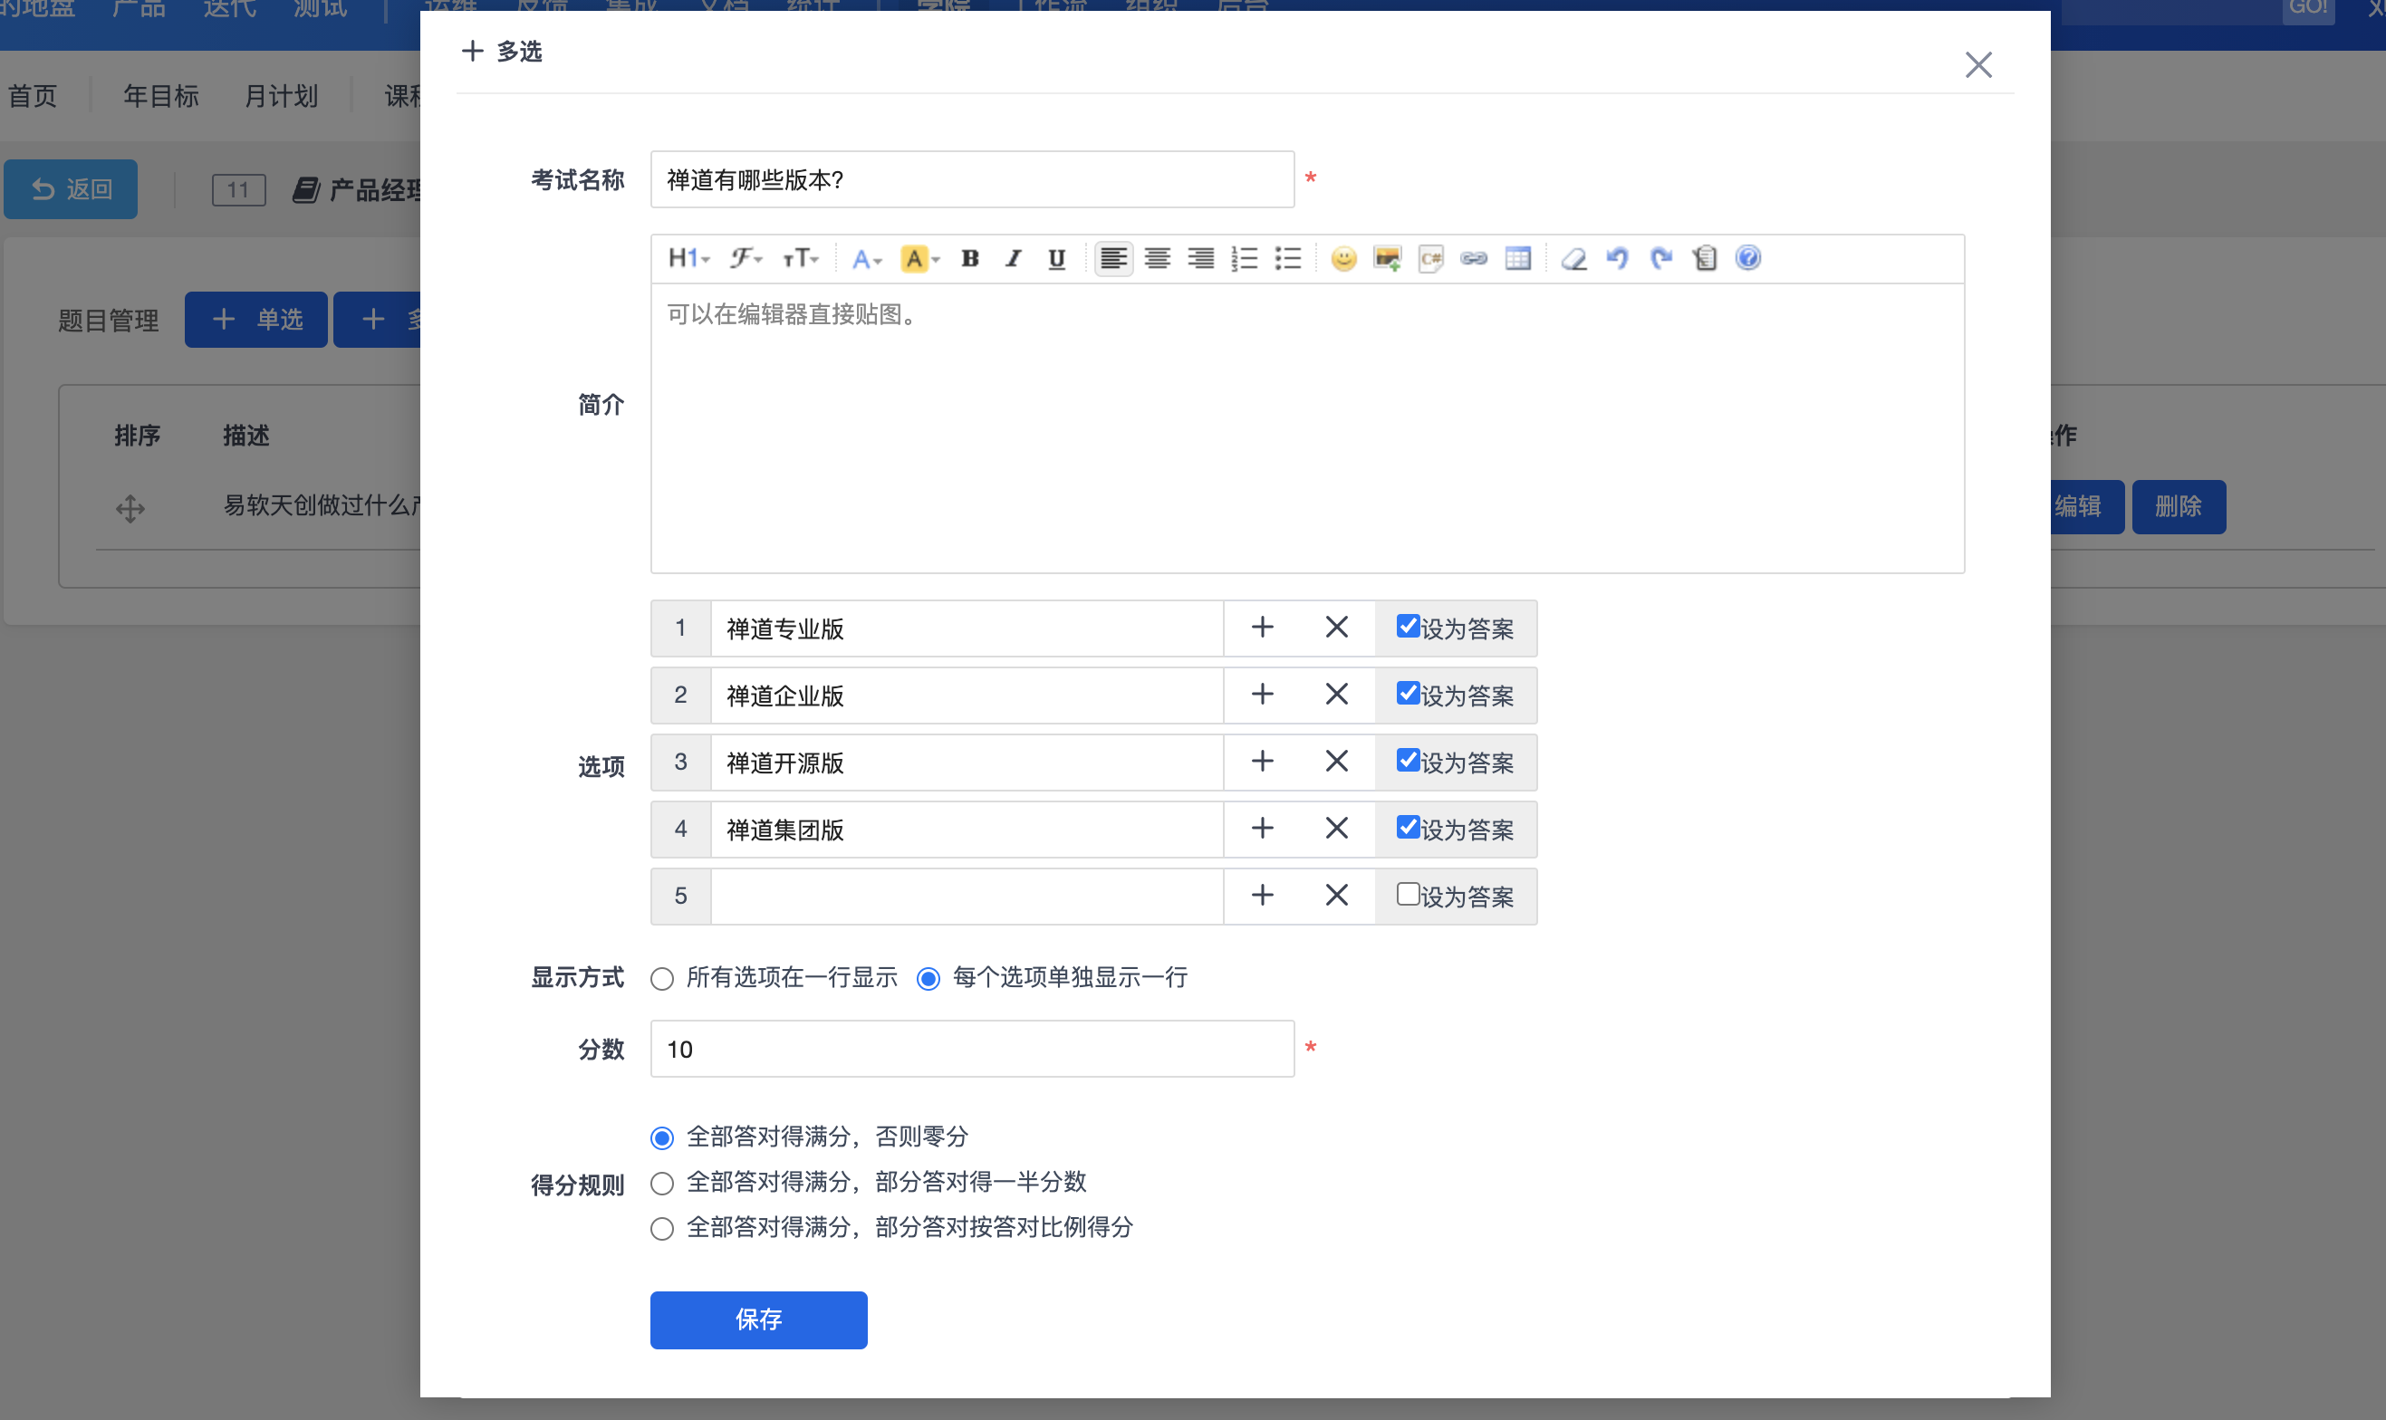Choose 部分答对得一半分数 scoring rule

(x=661, y=1184)
